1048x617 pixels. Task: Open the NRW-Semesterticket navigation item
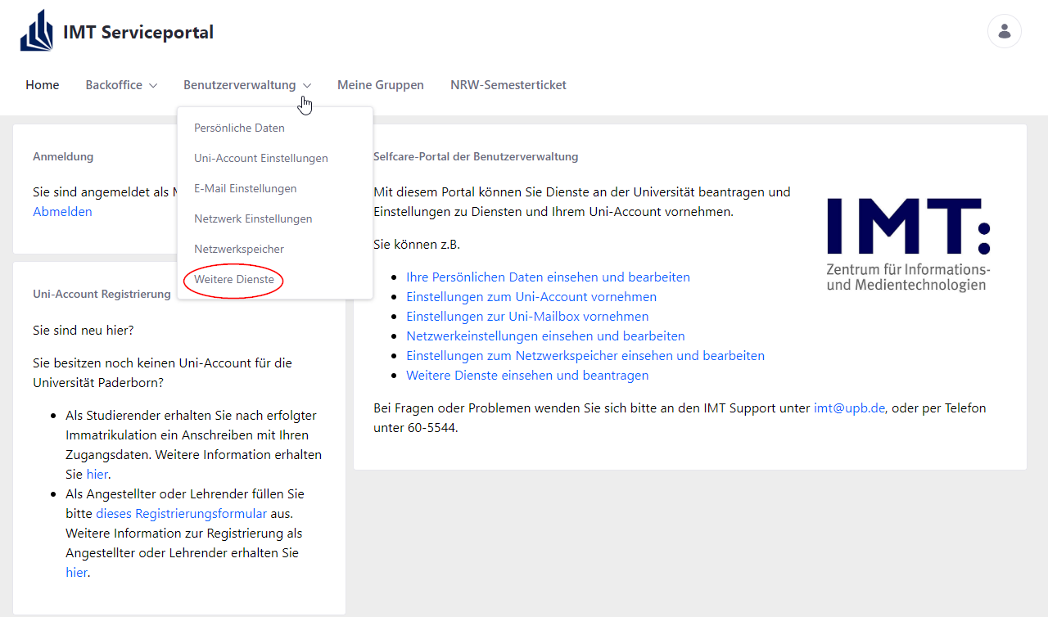pyautogui.click(x=508, y=85)
